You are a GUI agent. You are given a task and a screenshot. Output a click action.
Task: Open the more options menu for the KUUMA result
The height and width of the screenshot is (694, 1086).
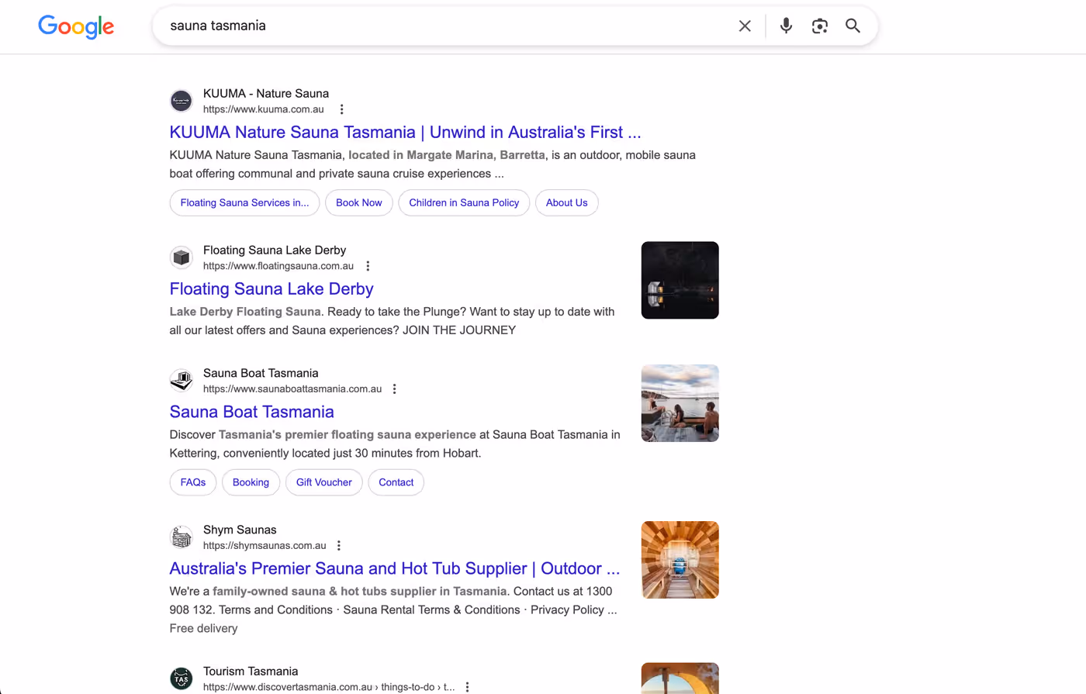click(x=341, y=109)
